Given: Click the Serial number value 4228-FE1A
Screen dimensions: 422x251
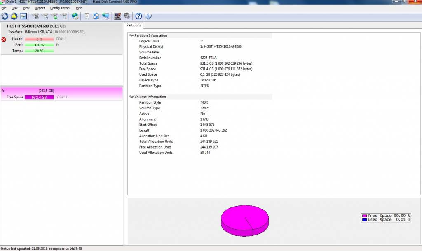Looking at the screenshot, I should tap(208, 58).
